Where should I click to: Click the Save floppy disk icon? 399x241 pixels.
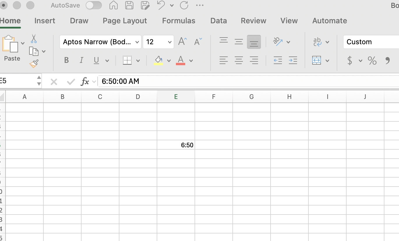coord(129,5)
